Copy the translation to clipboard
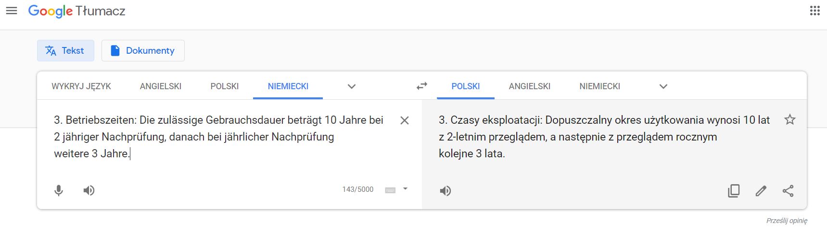Screen dimensions: 827x235 (x=734, y=191)
